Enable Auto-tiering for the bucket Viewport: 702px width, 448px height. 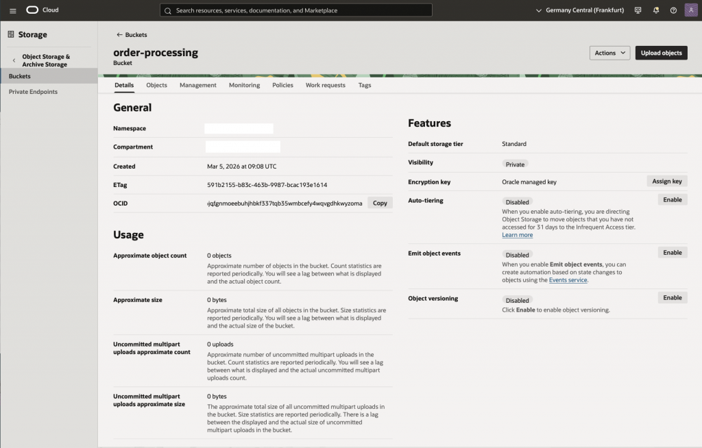[672, 200]
